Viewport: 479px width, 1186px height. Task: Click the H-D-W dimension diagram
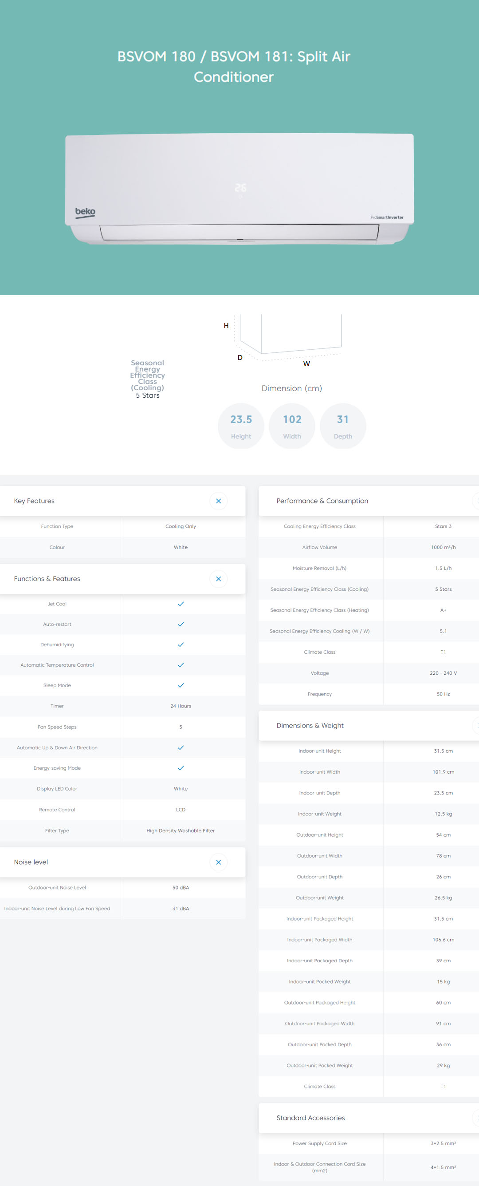tap(287, 339)
